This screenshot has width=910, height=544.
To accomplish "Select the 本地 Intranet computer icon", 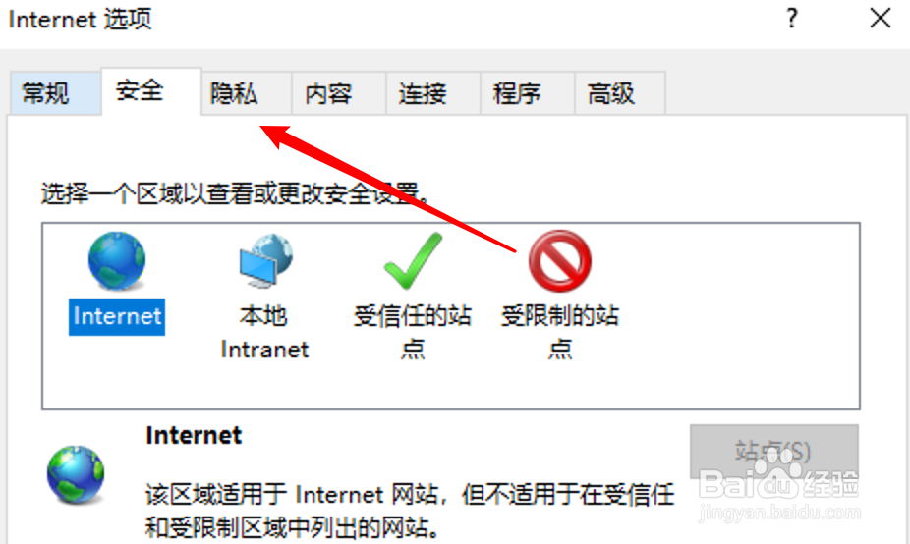I will [x=265, y=261].
